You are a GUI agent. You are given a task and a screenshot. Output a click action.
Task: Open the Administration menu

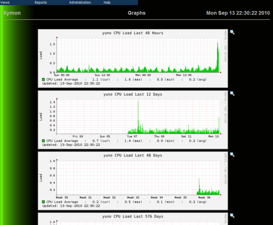(80, 3)
